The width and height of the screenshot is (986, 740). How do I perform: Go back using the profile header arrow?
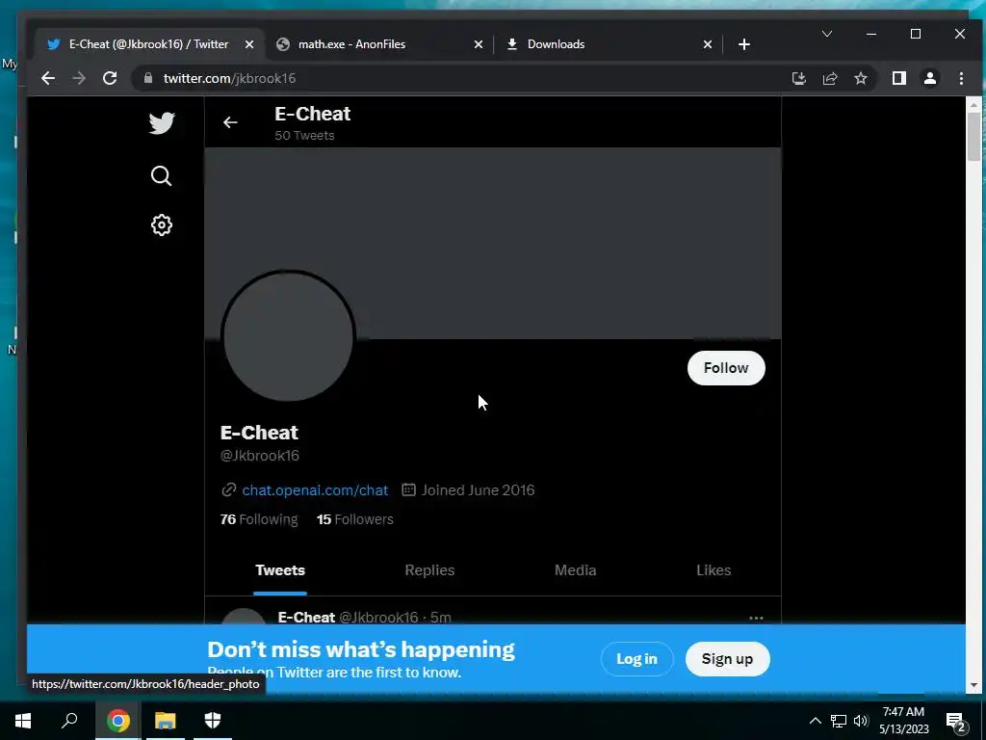tap(230, 122)
